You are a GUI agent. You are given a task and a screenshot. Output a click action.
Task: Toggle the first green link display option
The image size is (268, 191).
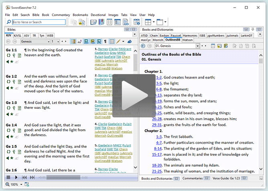point(86,41)
